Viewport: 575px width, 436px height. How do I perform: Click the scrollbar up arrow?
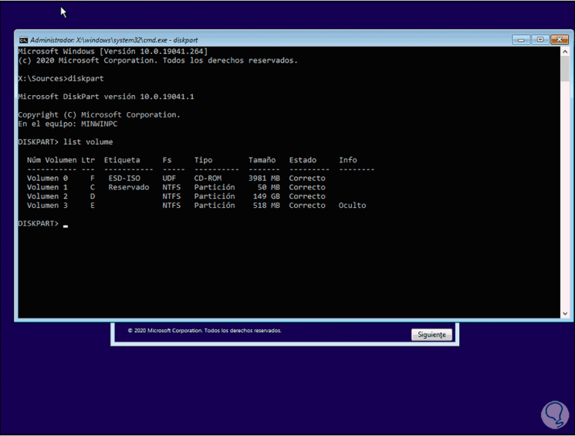coord(565,52)
